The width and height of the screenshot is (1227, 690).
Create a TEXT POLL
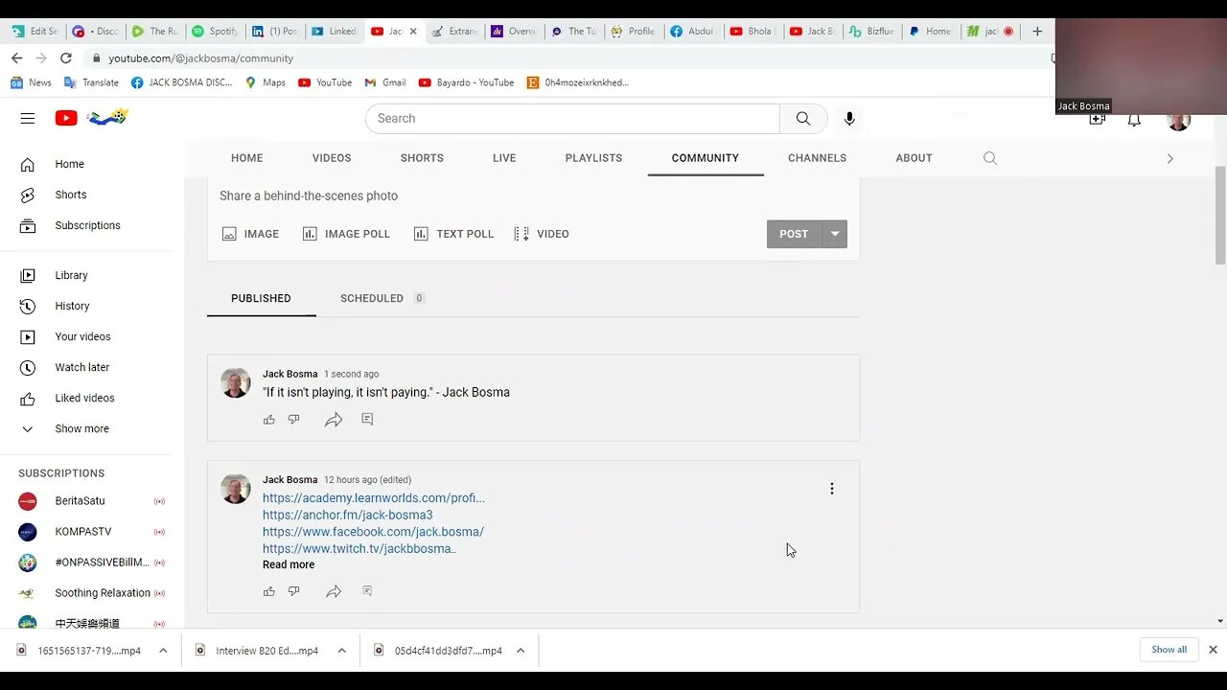[x=453, y=234]
